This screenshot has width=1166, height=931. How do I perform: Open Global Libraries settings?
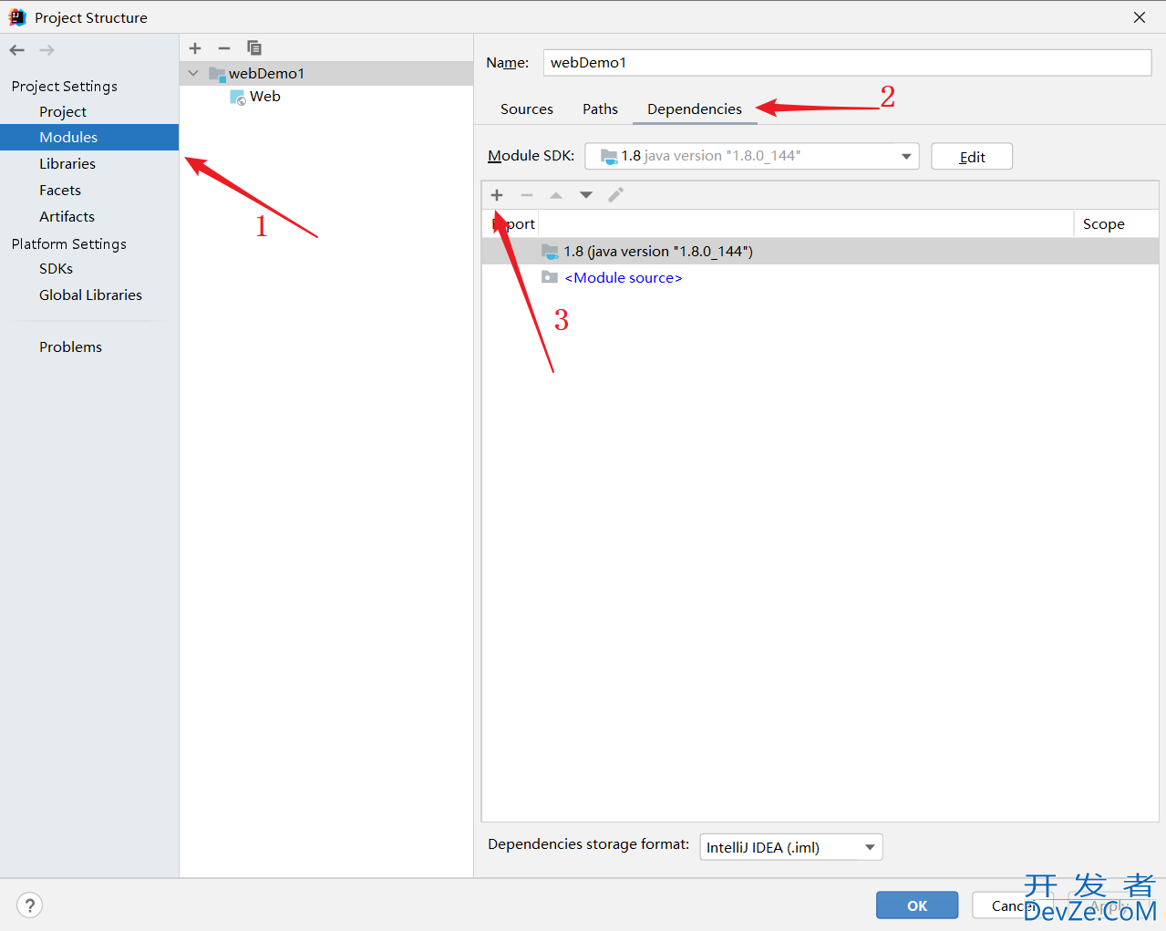click(90, 295)
